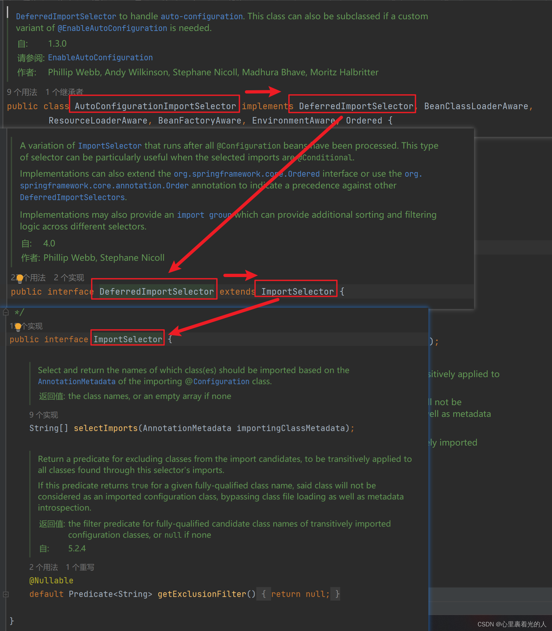Click the ImportSelector interface declaration name
The height and width of the screenshot is (631, 552).
point(128,339)
